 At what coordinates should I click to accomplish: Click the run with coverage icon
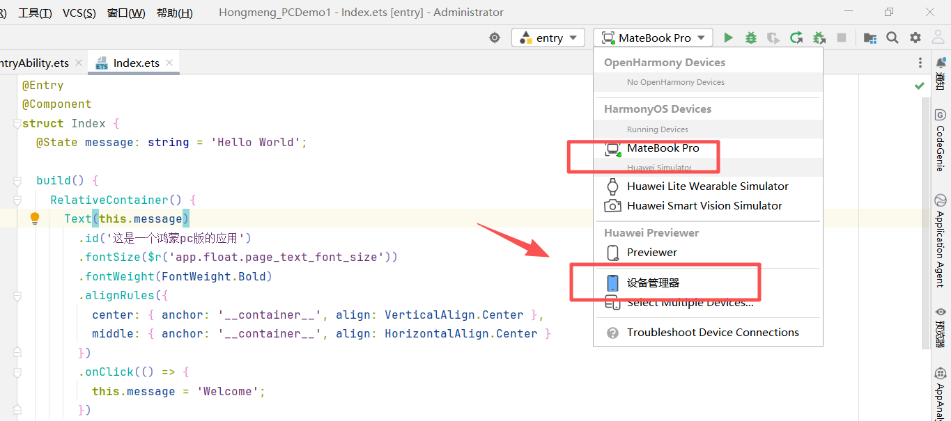(x=773, y=38)
